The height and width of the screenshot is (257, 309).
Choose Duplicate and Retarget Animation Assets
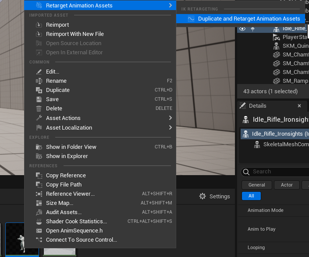[x=242, y=19]
